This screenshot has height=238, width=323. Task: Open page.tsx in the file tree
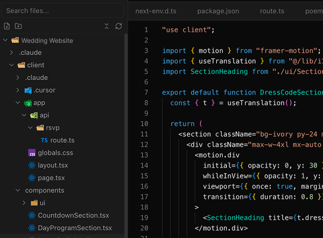coord(51,178)
